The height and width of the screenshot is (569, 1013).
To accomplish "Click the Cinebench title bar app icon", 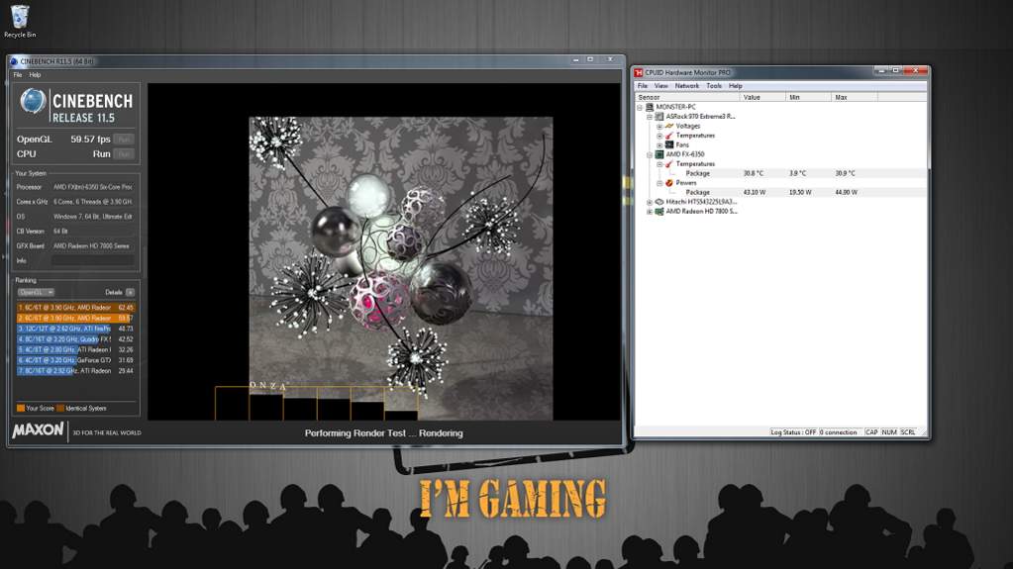I will (14, 61).
